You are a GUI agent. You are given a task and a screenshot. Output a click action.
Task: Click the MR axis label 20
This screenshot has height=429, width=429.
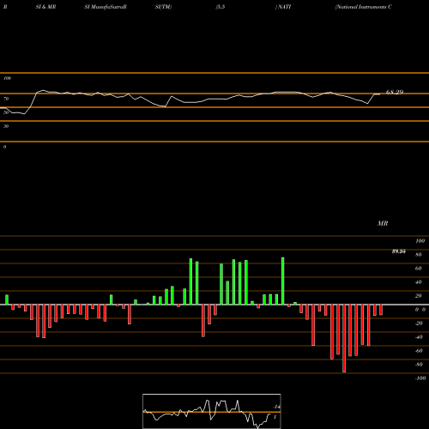coord(419,296)
